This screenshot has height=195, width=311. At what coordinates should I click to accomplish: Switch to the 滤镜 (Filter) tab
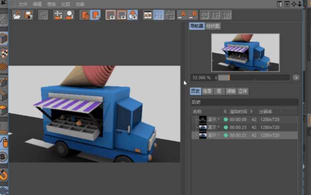(231, 91)
